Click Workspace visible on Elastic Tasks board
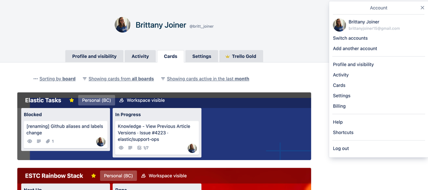 tap(146, 100)
